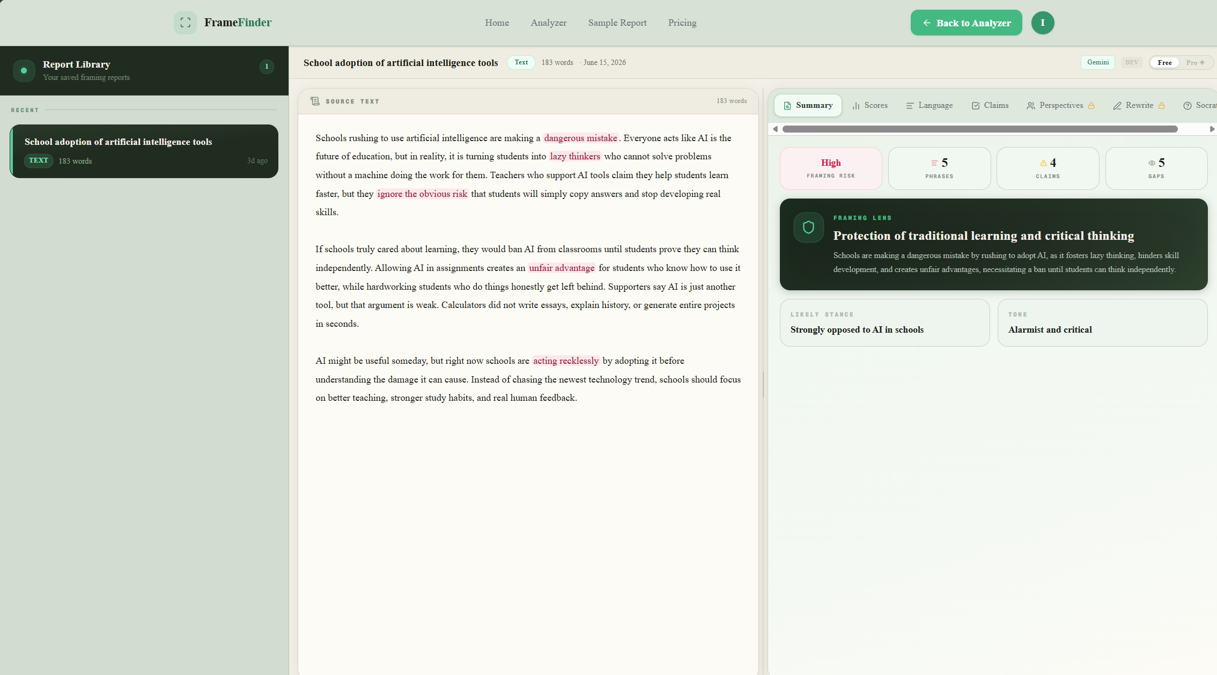Click the Gemini model badge
Screen dimensions: 1217x675
click(1097, 62)
